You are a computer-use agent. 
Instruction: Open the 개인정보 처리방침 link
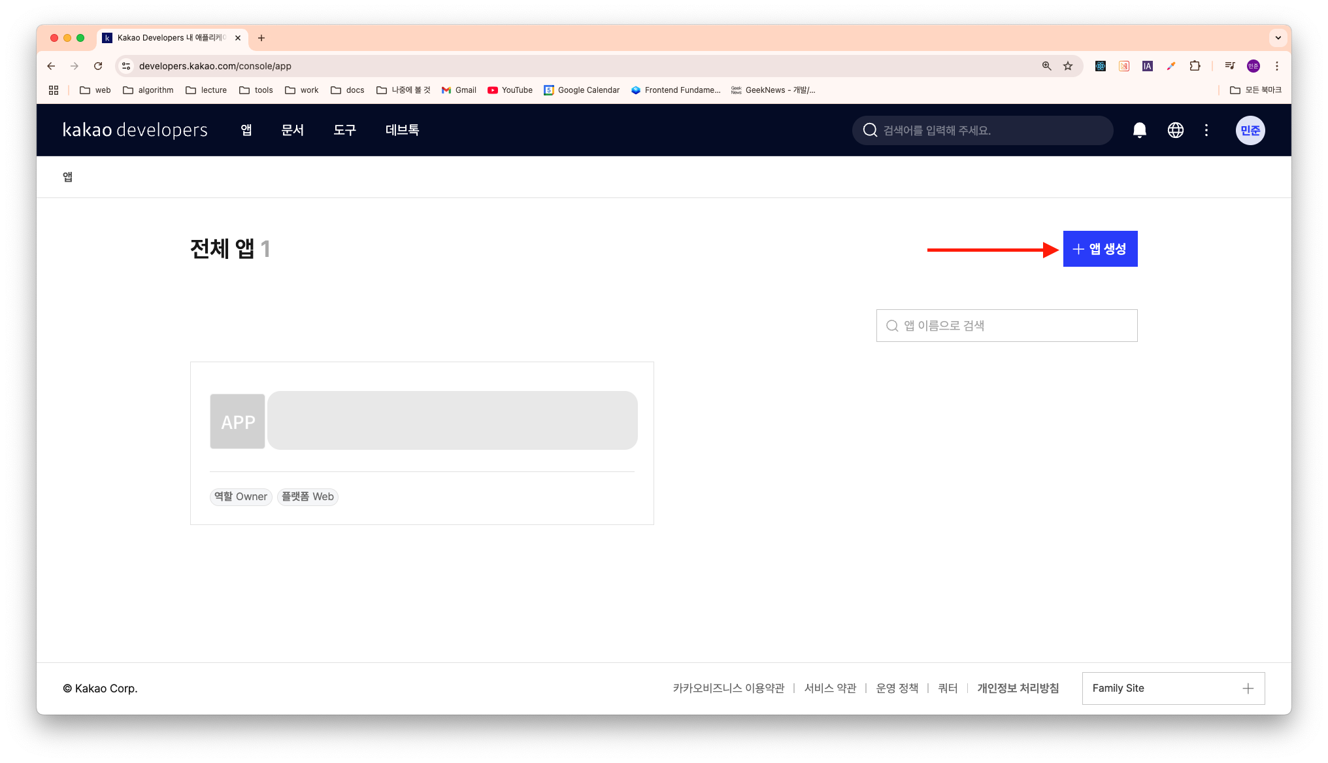pos(1018,688)
